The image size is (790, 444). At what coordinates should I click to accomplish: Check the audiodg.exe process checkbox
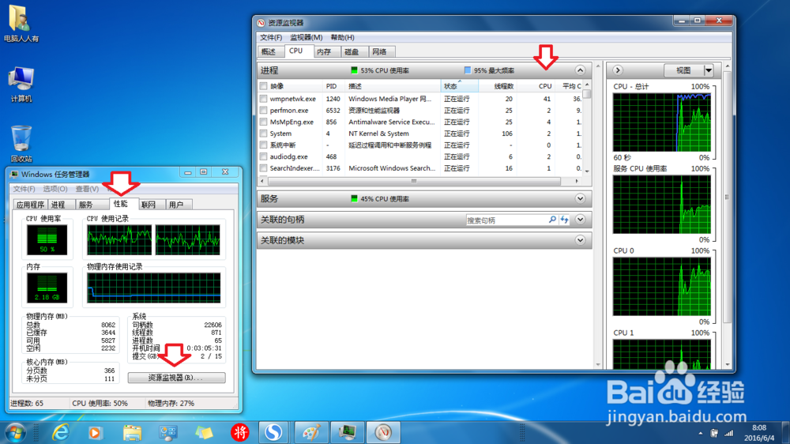(x=264, y=156)
